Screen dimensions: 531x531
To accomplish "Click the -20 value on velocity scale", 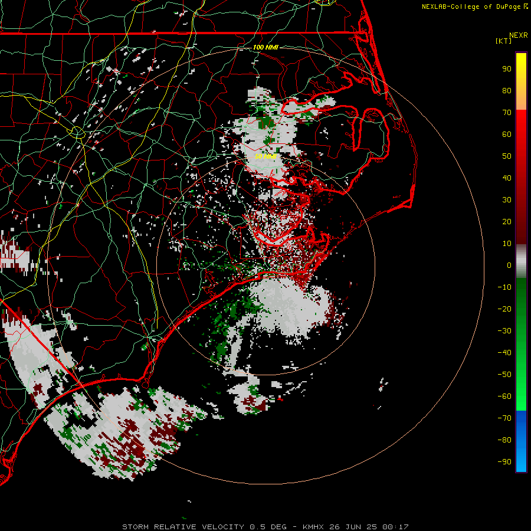I will point(504,309).
